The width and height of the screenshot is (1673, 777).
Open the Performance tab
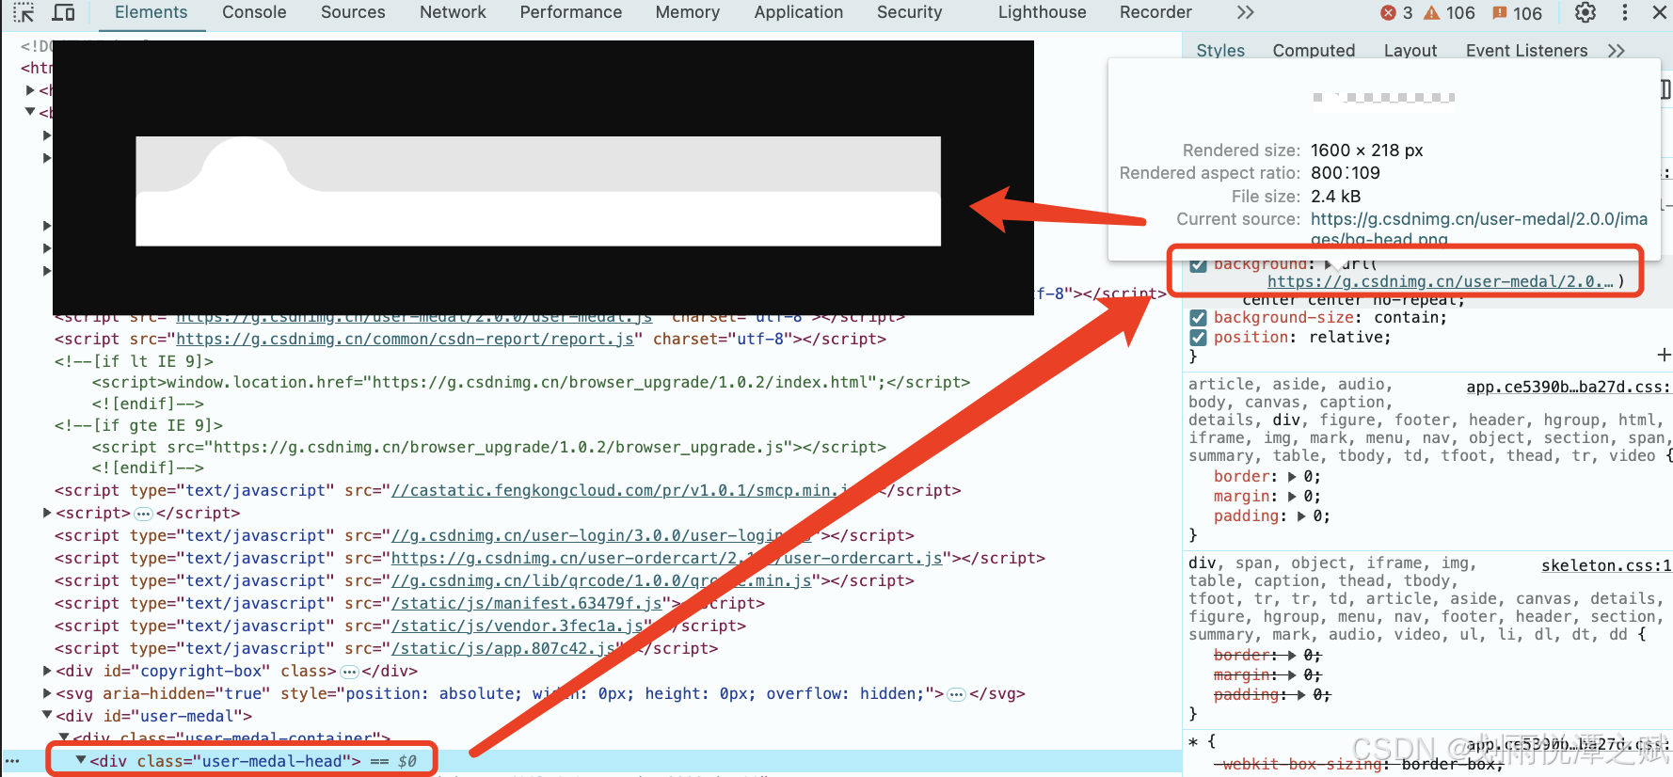[571, 12]
